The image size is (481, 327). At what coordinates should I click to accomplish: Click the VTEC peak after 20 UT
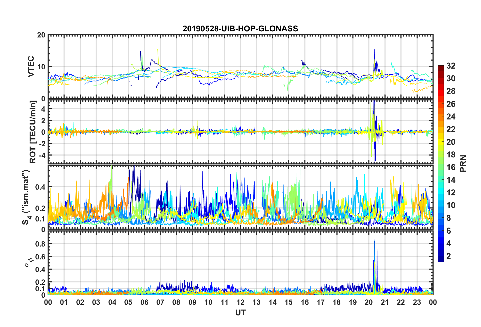click(375, 62)
